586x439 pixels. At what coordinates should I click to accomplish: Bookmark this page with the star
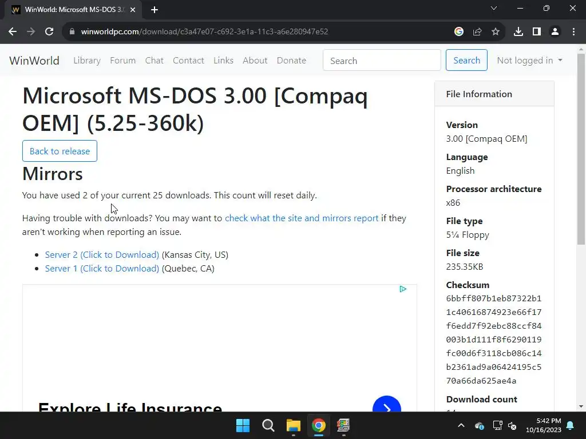coord(496,32)
